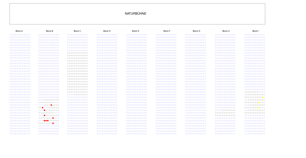Click the topmost yellow seat in Block I
306x158 pixels.
[x=262, y=97]
